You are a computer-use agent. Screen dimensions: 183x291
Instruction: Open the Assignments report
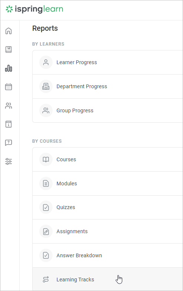[107, 231]
